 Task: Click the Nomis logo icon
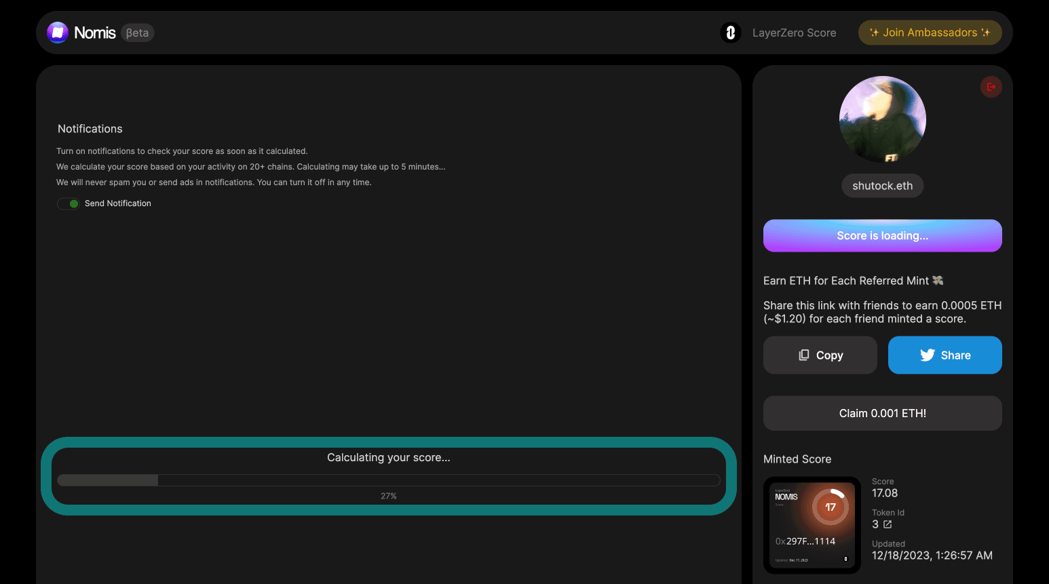click(x=58, y=33)
